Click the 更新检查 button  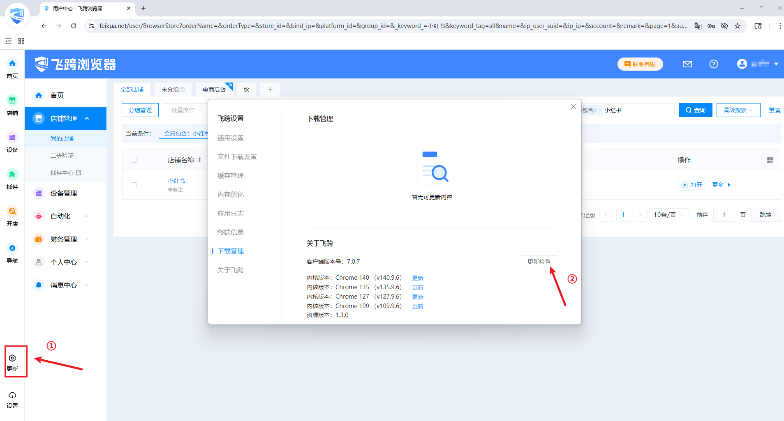click(x=539, y=262)
